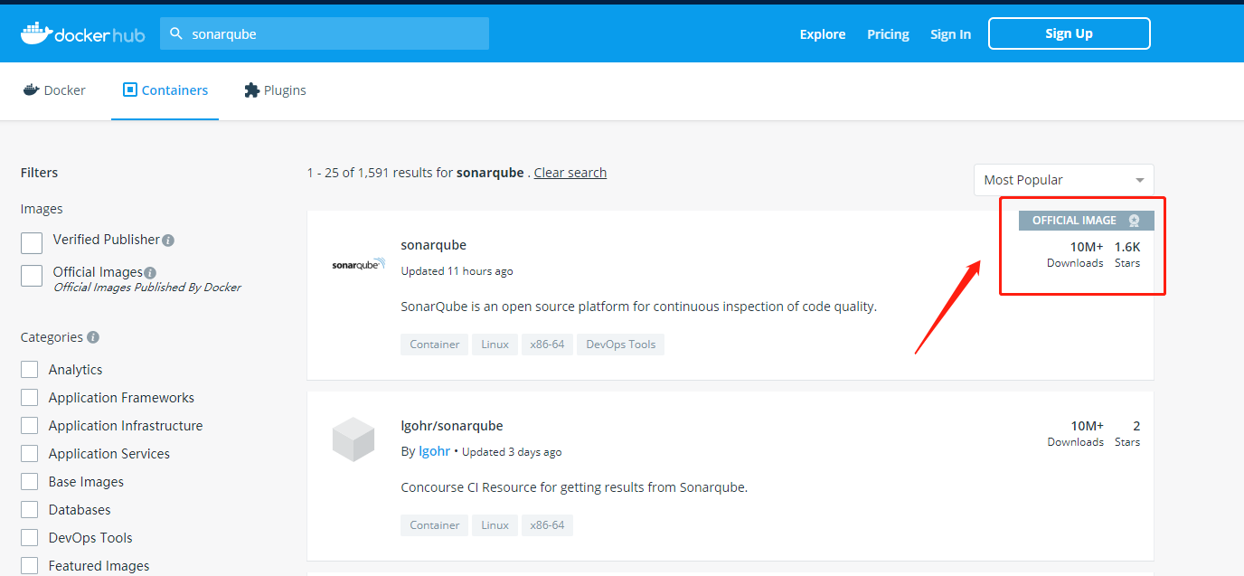Image resolution: width=1244 pixels, height=576 pixels.
Task: Click the Clear search link
Action: (x=570, y=173)
